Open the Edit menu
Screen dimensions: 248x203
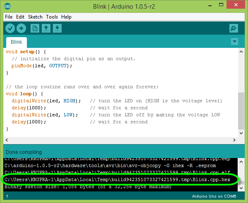tap(20, 17)
